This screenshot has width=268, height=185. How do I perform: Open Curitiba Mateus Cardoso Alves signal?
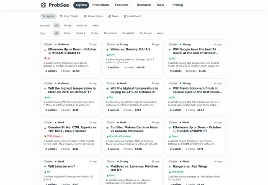pyautogui.click(x=134, y=129)
